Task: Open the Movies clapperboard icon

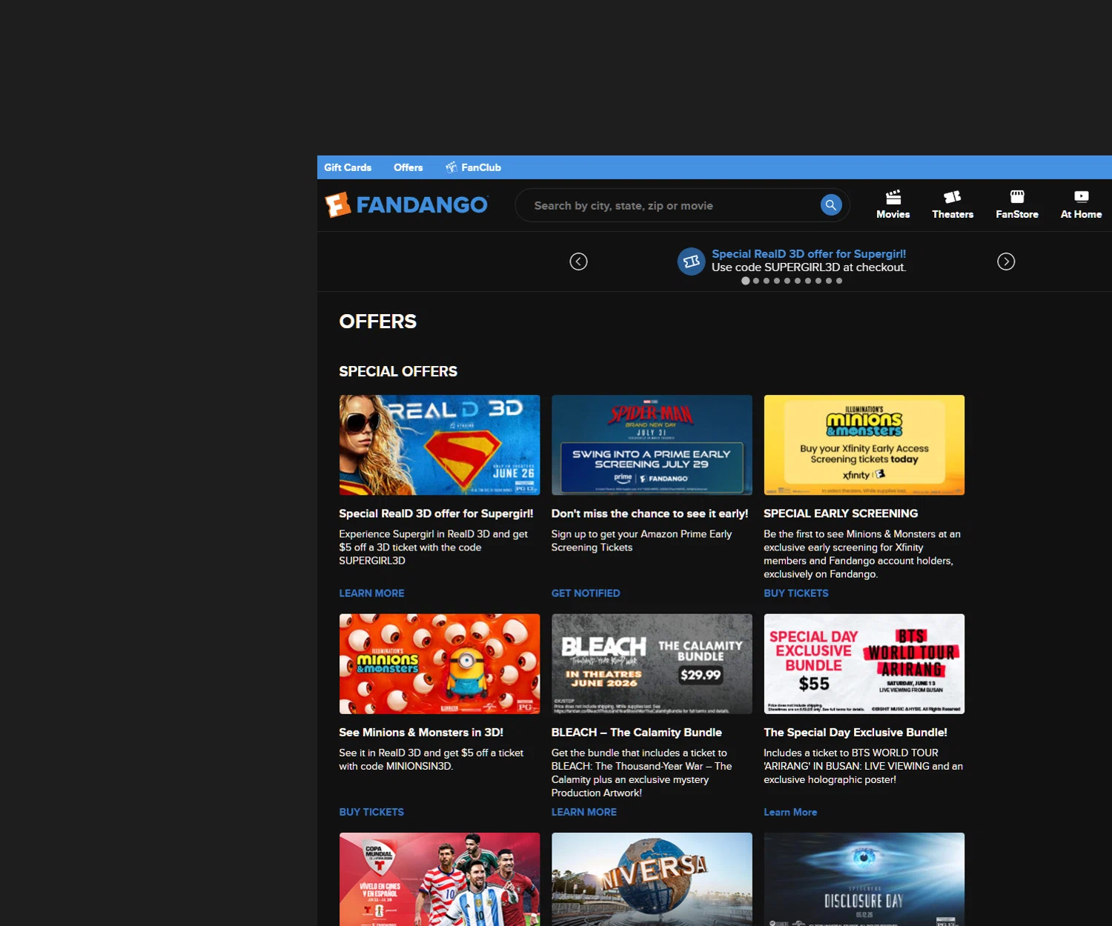Action: (x=893, y=197)
